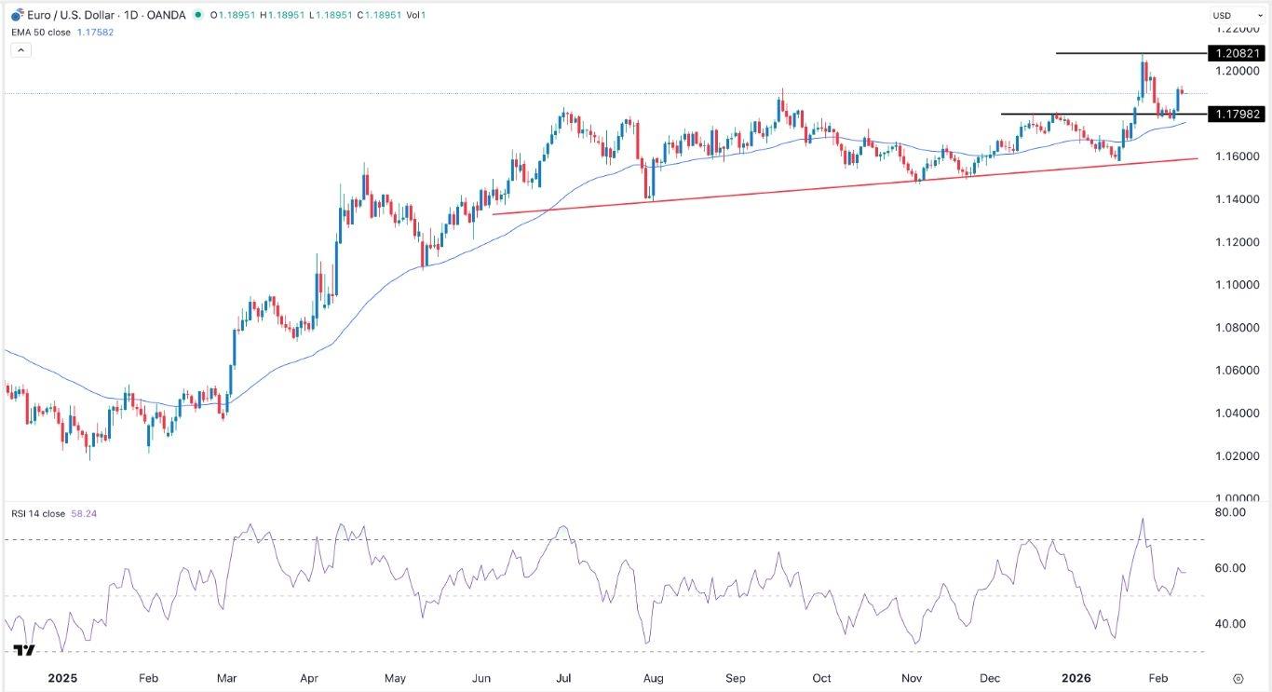Select the OANDA exchange name in the legend
Viewport: 1272px width, 692px height.
coord(166,15)
